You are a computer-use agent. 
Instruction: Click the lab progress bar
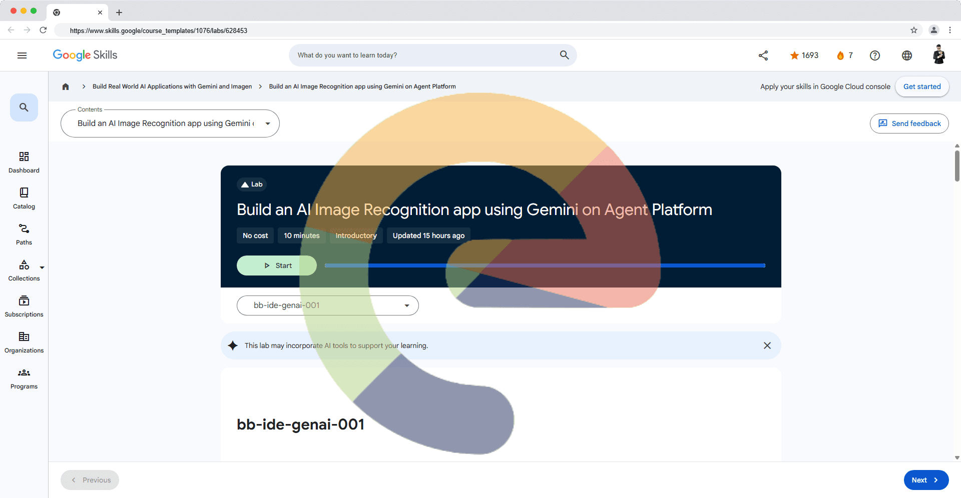[545, 265]
